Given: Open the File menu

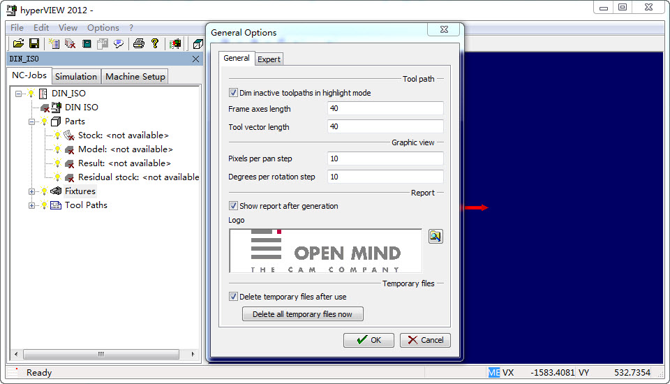Looking at the screenshot, I should pyautogui.click(x=17, y=28).
